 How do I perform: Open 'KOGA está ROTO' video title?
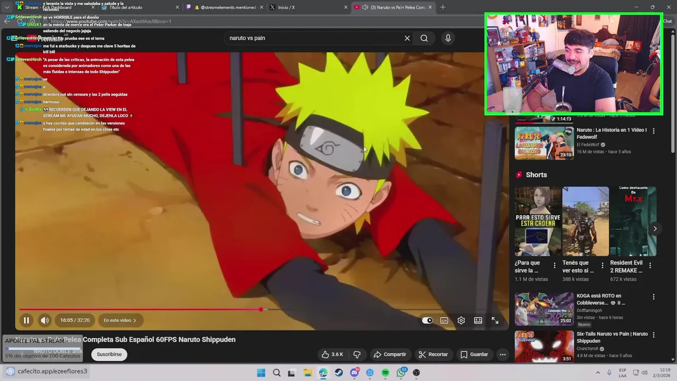point(601,300)
